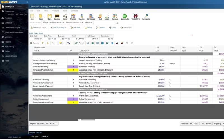Expand the New document dropdown arrow
The width and height of the screenshot is (224, 140).
pyautogui.click(x=36, y=17)
